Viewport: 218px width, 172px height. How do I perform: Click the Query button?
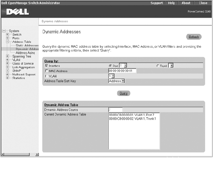[x=124, y=93]
